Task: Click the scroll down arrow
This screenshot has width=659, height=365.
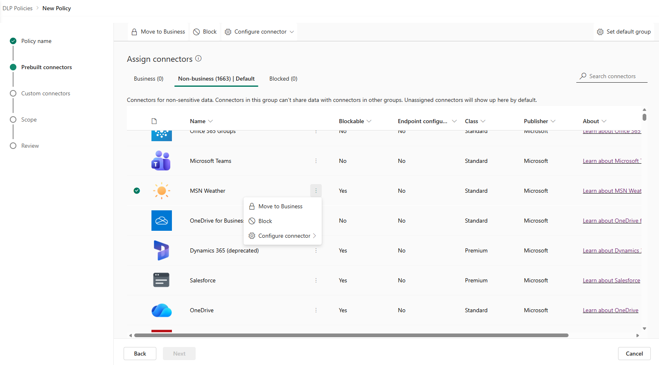Action: [644, 329]
